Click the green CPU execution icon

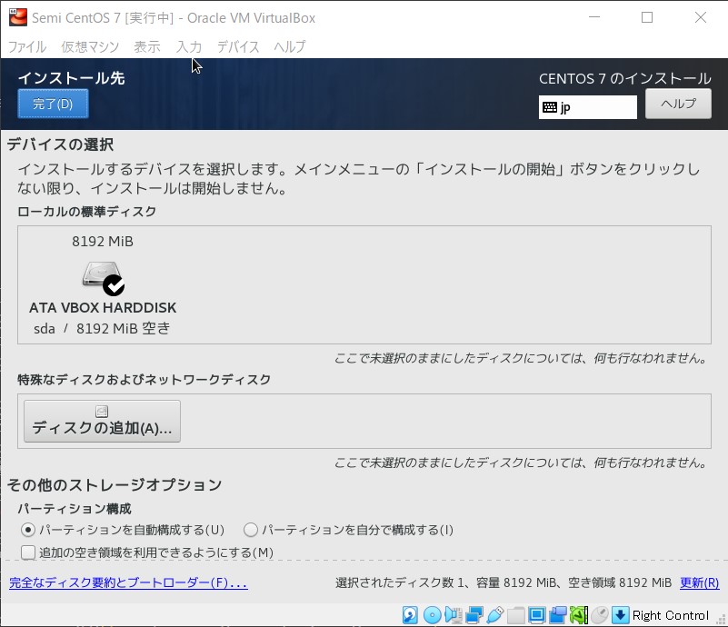[x=579, y=615]
